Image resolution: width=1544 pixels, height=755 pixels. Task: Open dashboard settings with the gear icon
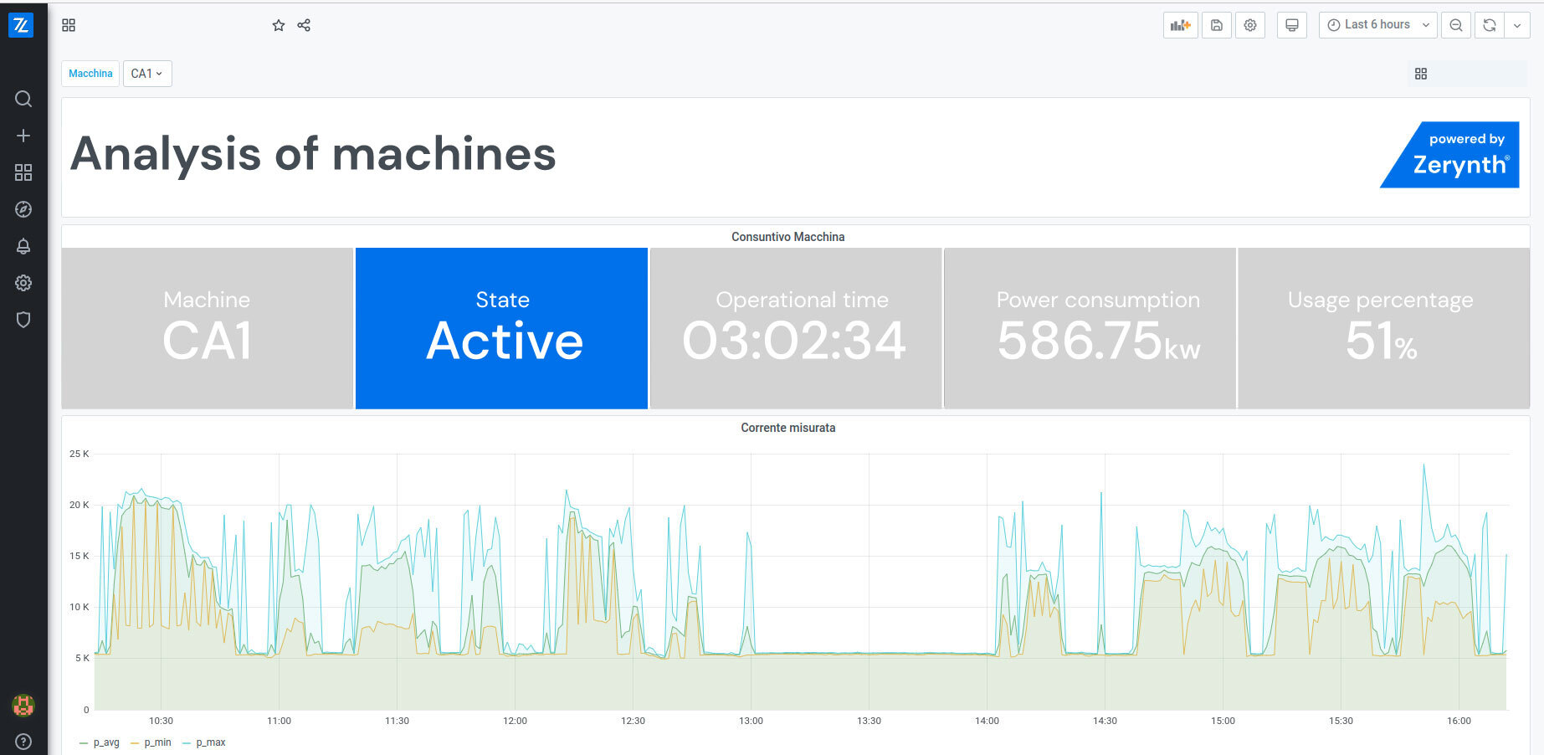[1249, 24]
